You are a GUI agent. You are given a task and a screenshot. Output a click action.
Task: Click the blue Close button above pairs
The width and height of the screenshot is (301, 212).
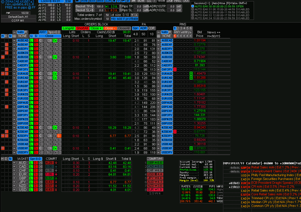[x=49, y=36]
